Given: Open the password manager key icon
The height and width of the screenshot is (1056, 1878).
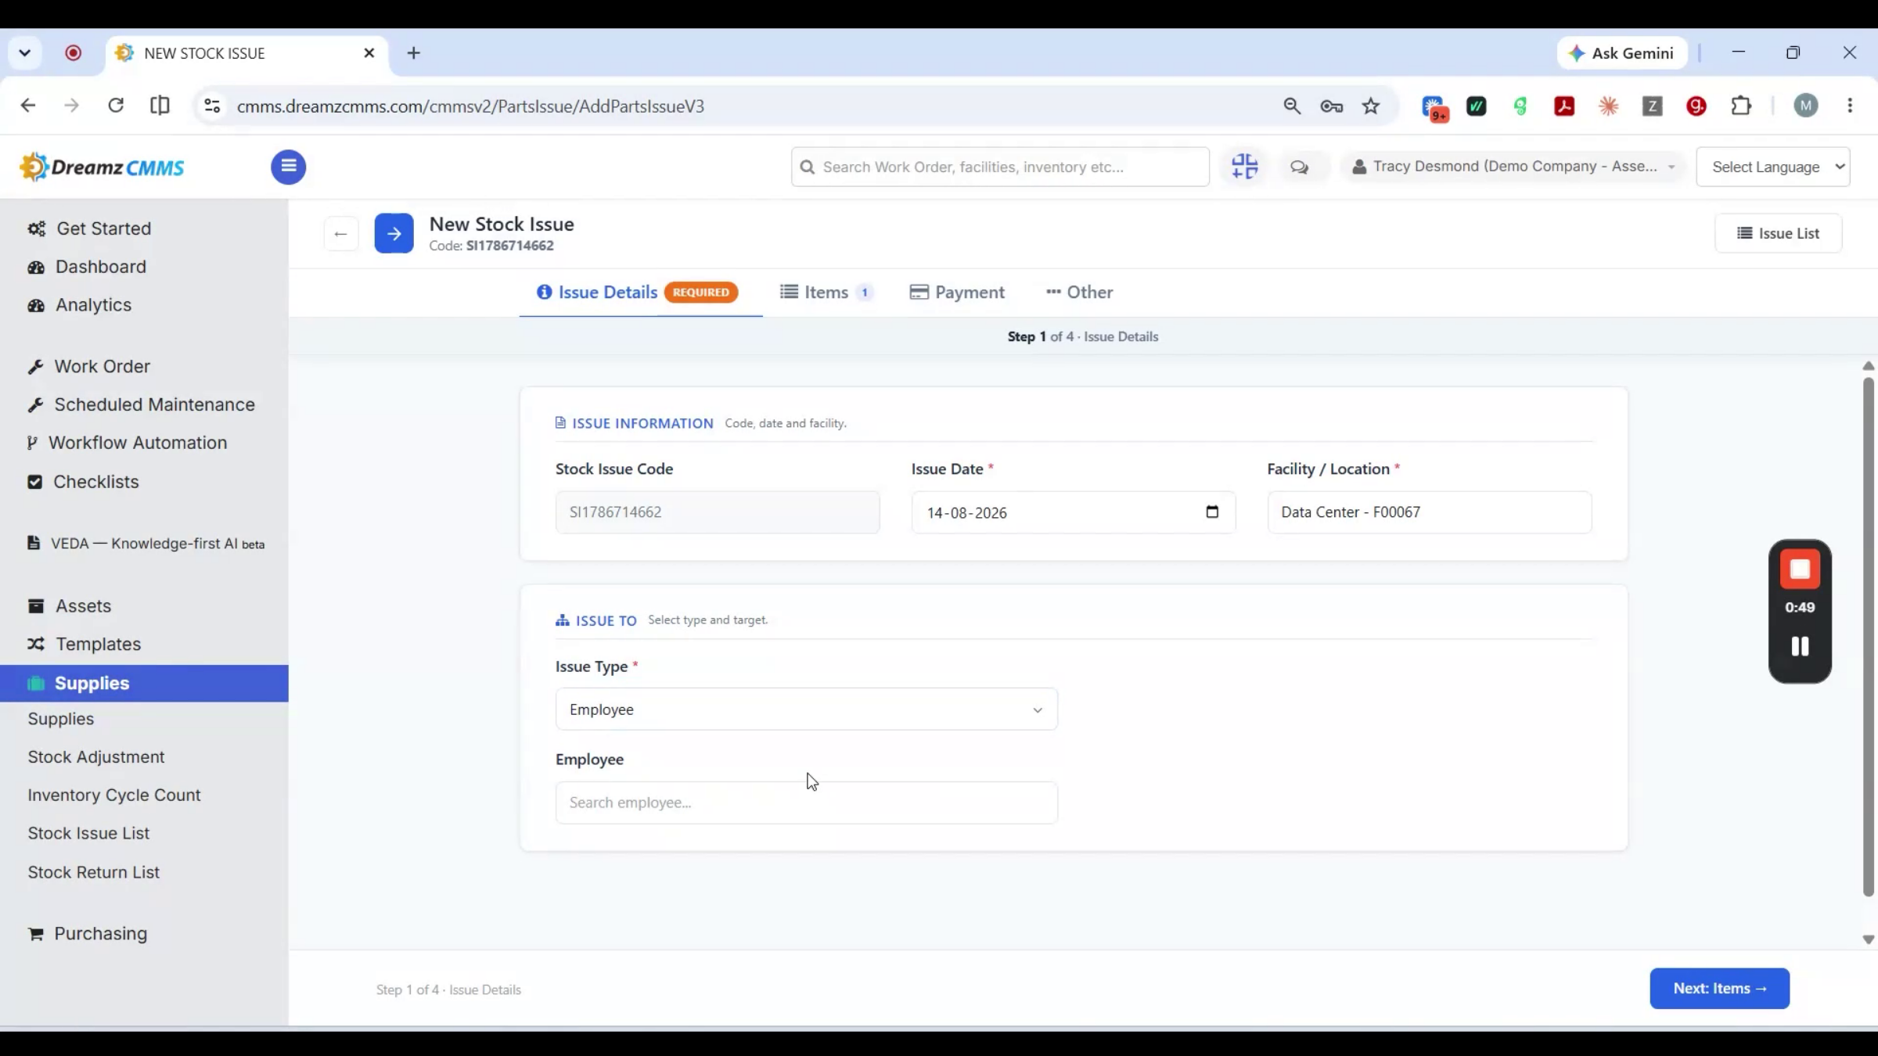Looking at the screenshot, I should (x=1331, y=106).
